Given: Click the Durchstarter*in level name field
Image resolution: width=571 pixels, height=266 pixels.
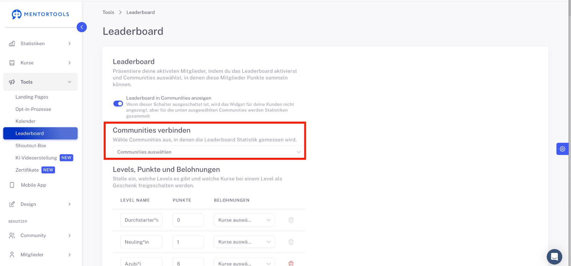Looking at the screenshot, I should pyautogui.click(x=141, y=220).
